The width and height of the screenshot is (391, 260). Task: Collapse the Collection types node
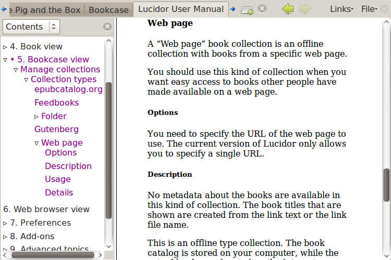26,80
